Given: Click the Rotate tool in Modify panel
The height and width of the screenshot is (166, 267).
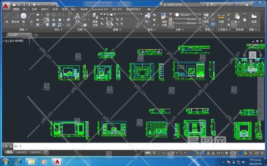Looking at the screenshot, I should coord(54,15).
